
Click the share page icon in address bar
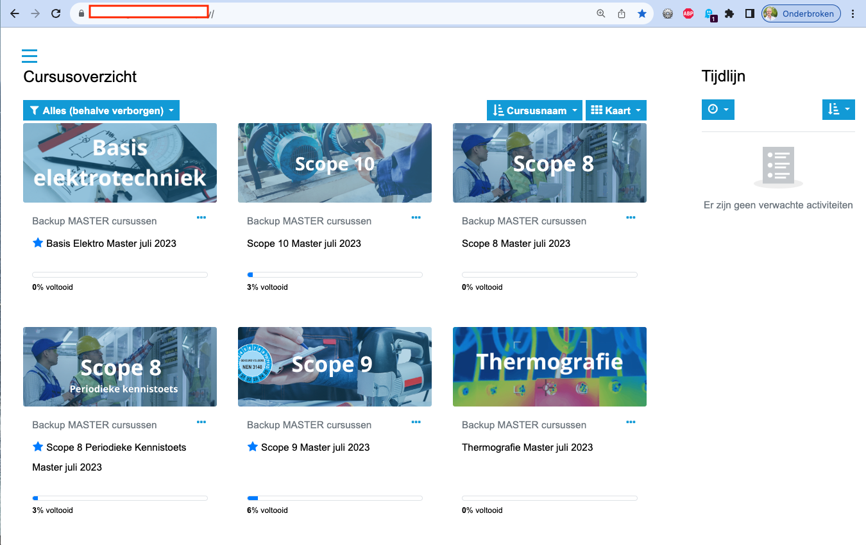click(622, 13)
